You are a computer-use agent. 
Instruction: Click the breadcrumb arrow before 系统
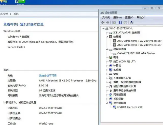[x=11, y=14]
